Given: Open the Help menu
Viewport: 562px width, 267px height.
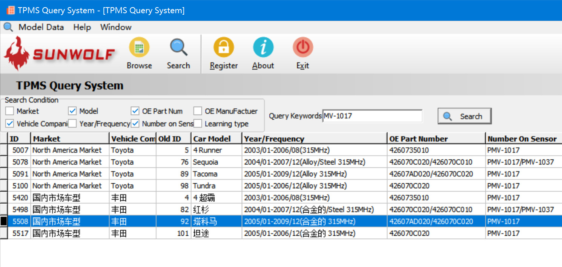Looking at the screenshot, I should click(82, 27).
